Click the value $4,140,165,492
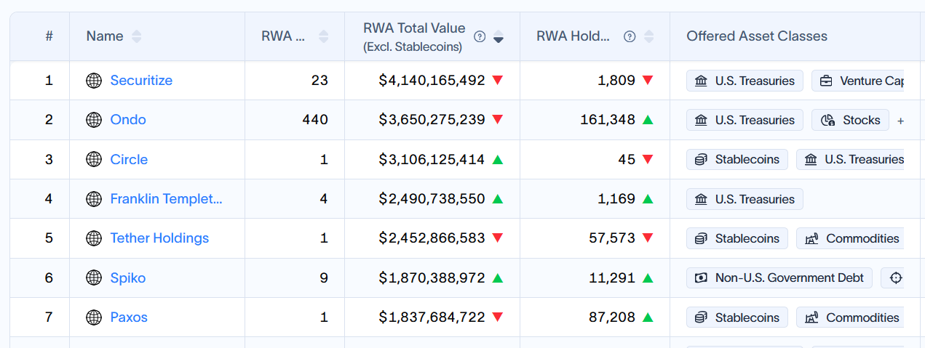The image size is (925, 348). (x=432, y=81)
